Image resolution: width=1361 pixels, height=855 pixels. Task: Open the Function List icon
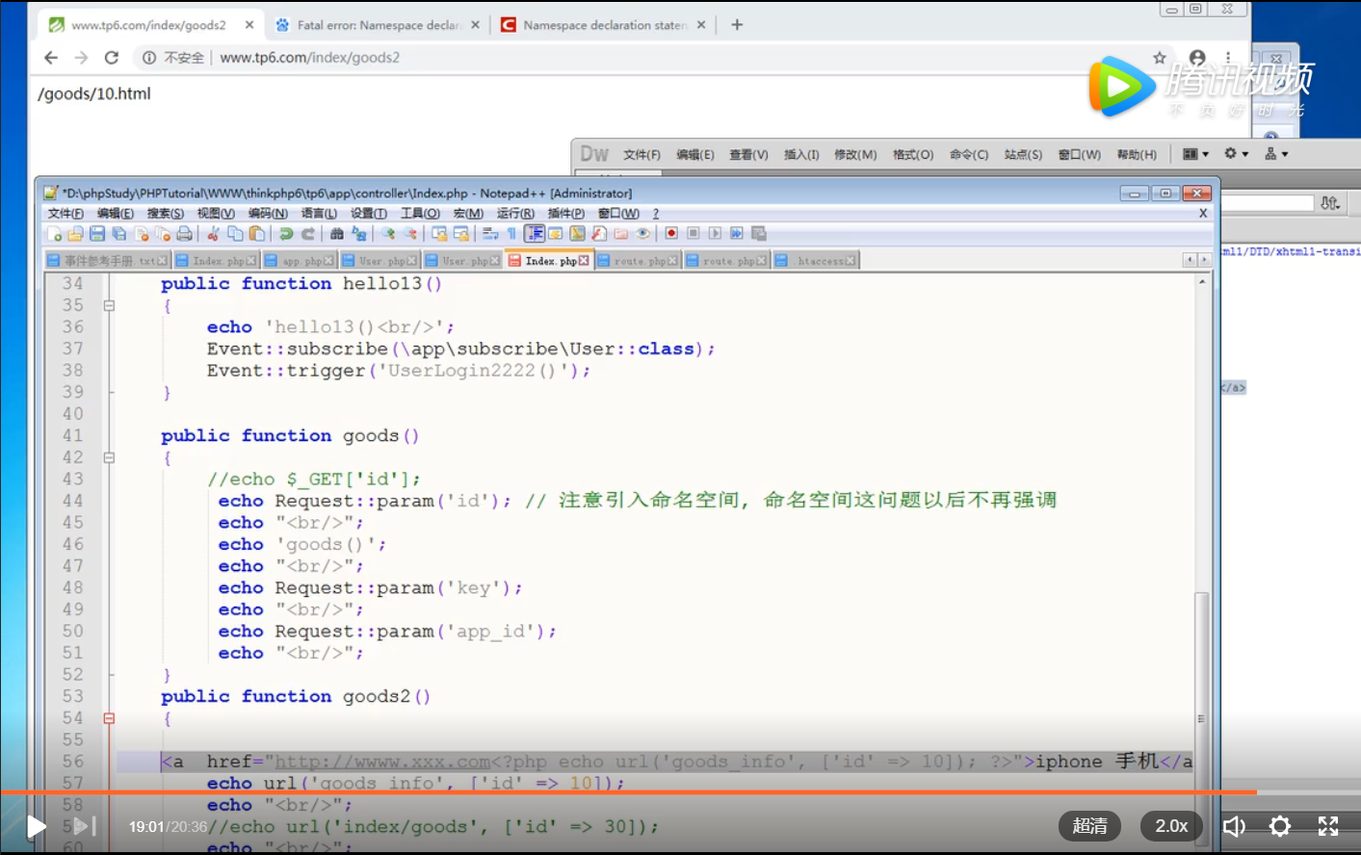click(599, 233)
